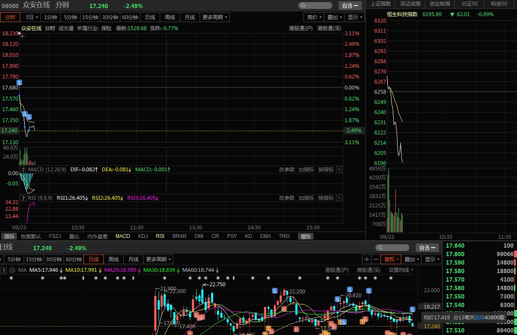Screen dimensions: 517x335
Task: Toggle the 港股通(沪) overlay on the intraday chart
Action: click(x=300, y=28)
